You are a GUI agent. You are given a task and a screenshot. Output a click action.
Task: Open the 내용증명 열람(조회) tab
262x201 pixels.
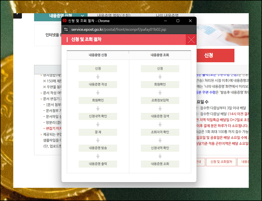[114, 15]
